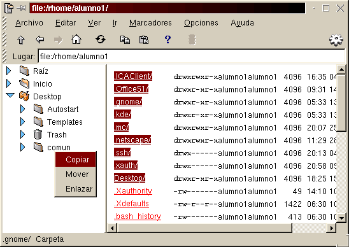The image size is (349, 247).
Task: Open the .ICAClient/ folder link
Action: (133, 76)
